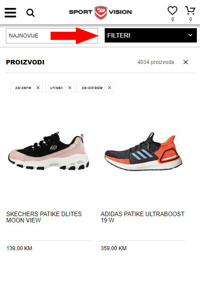Go to Sport Vision logo homepage
Viewport: 200px width, 294px height.
100,13
